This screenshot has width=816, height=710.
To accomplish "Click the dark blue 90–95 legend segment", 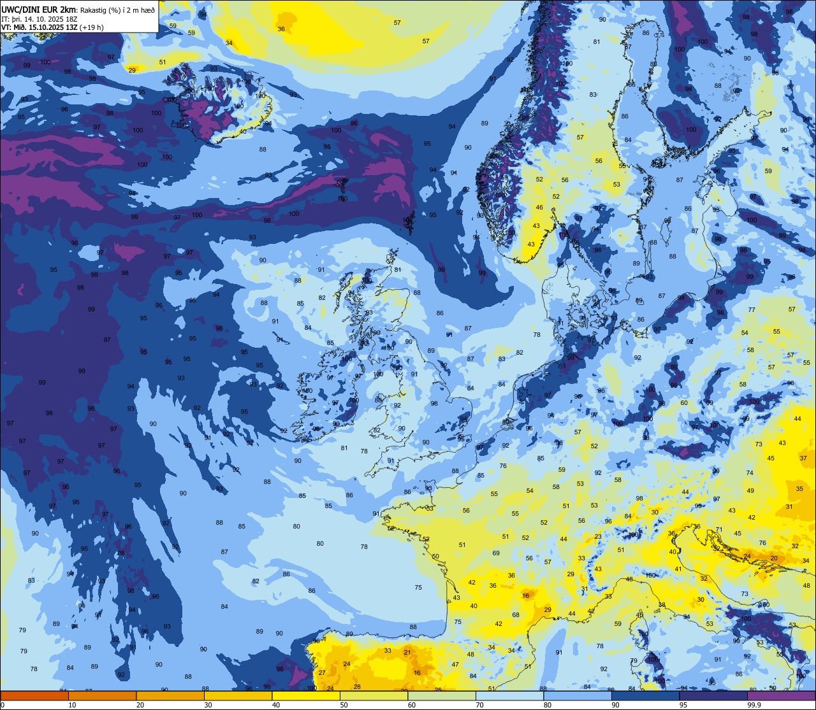I will click(x=645, y=696).
